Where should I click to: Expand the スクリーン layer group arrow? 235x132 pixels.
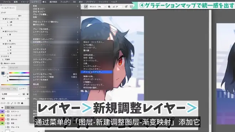pyautogui.click(x=6, y=111)
